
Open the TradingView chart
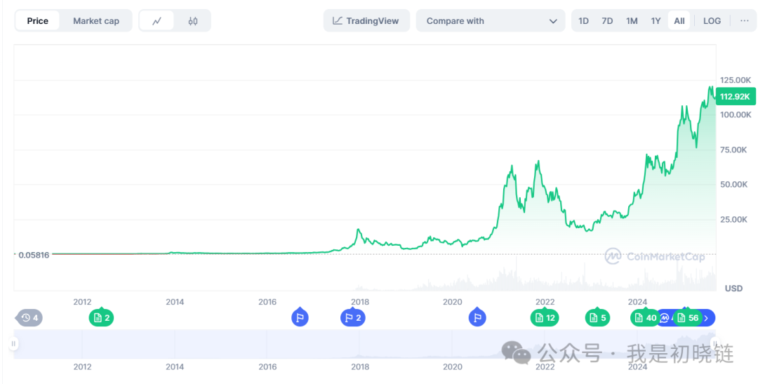[x=366, y=21]
